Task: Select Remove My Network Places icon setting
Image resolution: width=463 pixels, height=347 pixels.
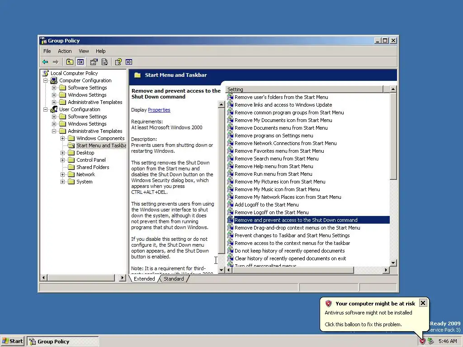Action: 288,197
